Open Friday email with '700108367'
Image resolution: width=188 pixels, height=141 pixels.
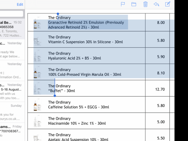coord(12,132)
